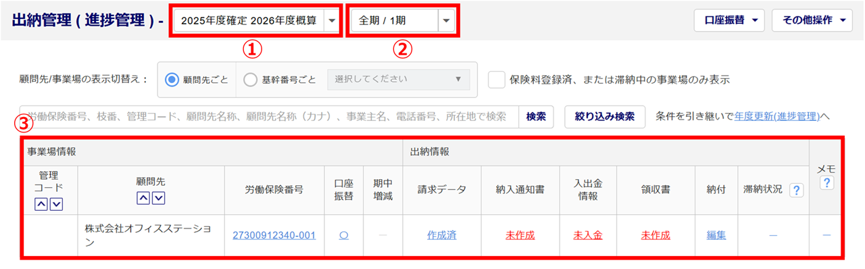Click the 労働保険番号 column header

(x=274, y=190)
